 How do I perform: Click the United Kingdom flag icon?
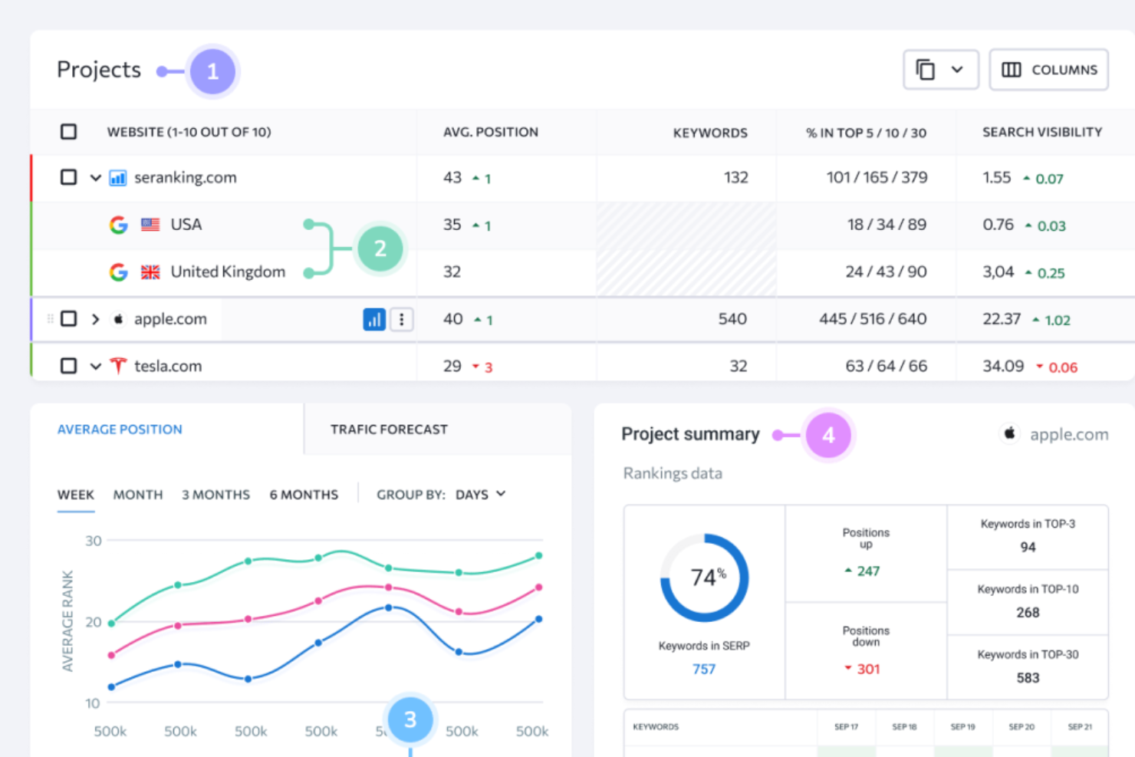(150, 272)
